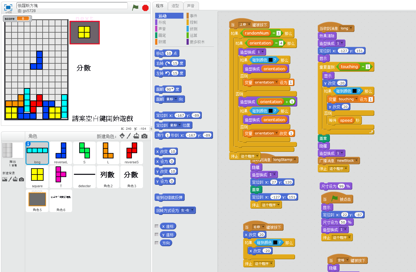
Task: Select the reverseL sprite
Action: 61,153
